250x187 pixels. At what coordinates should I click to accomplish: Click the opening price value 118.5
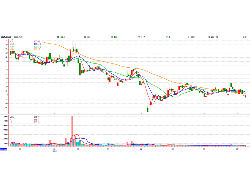(x=62, y=37)
